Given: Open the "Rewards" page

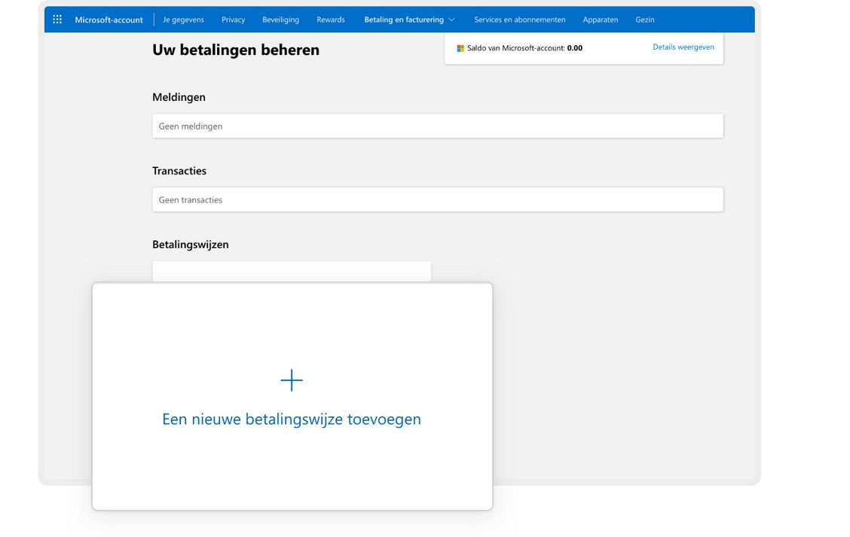Looking at the screenshot, I should click(x=331, y=20).
